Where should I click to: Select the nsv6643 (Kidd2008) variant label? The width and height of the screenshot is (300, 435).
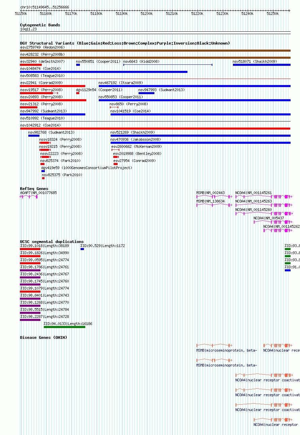tap(141, 61)
